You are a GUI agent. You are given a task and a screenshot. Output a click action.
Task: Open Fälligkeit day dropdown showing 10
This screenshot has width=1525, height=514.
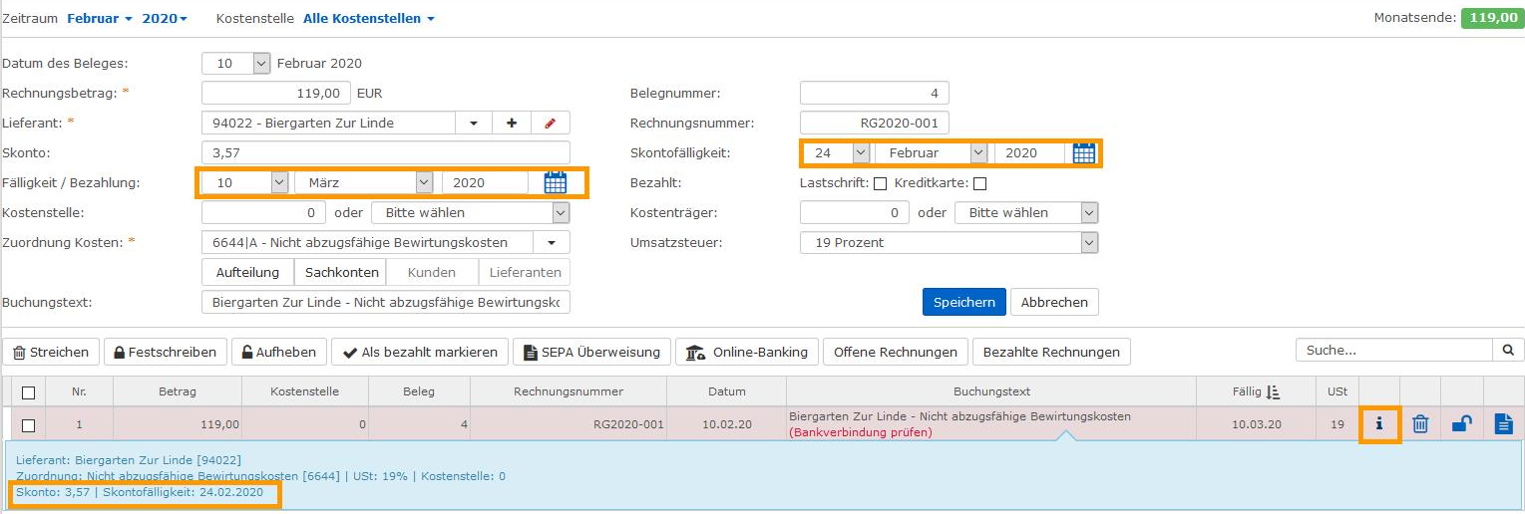(245, 183)
